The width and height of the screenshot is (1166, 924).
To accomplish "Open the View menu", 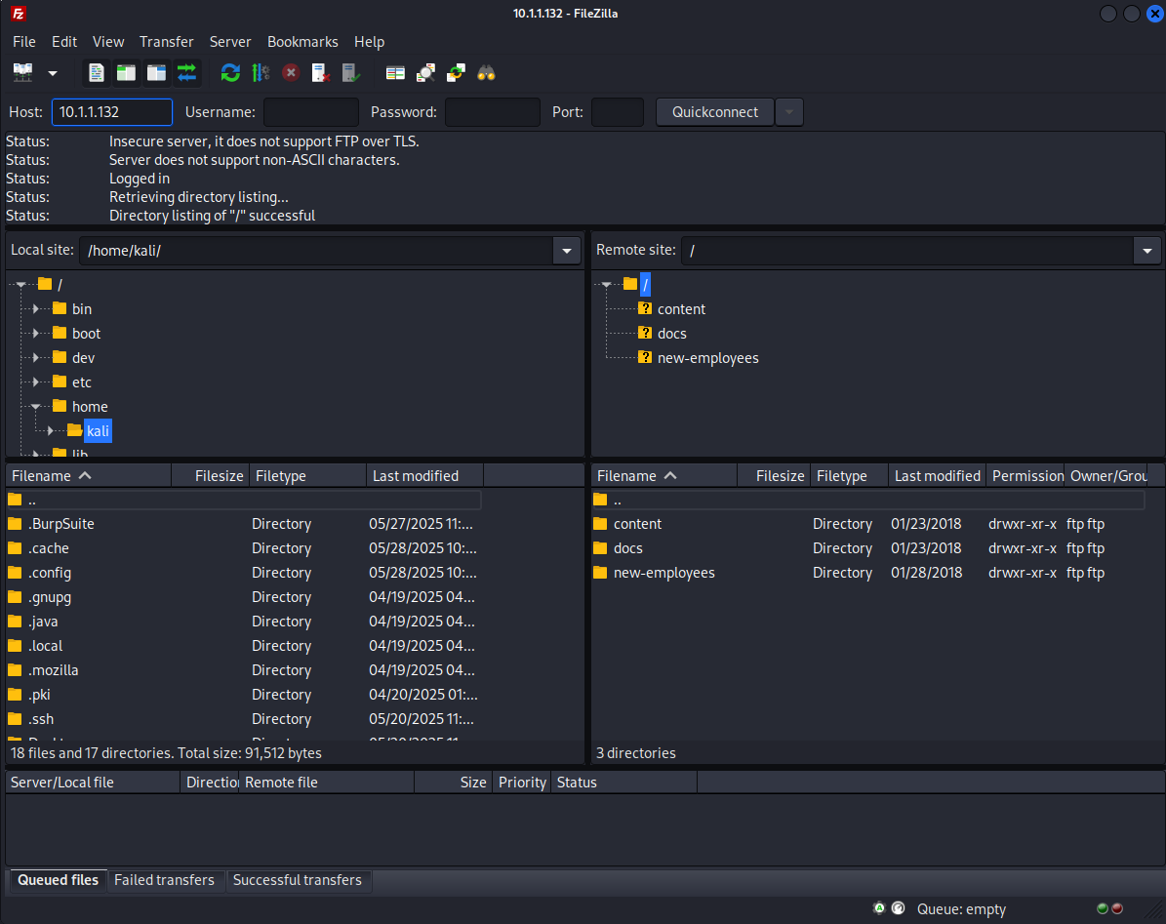I will pos(108,42).
